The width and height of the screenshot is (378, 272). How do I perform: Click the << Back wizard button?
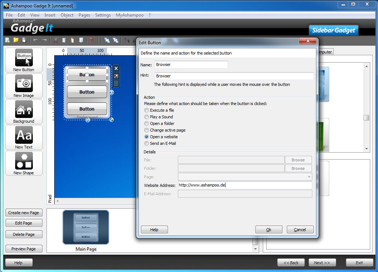(291, 263)
